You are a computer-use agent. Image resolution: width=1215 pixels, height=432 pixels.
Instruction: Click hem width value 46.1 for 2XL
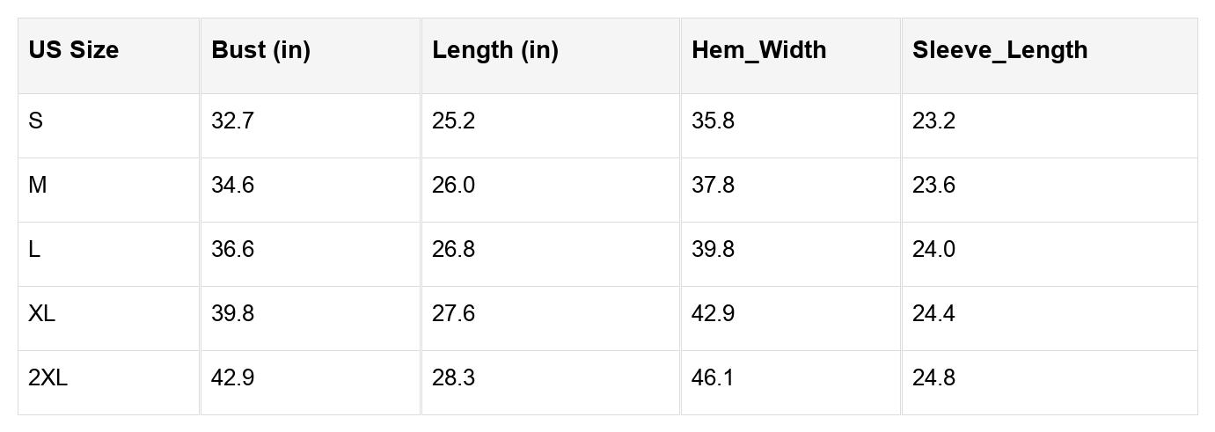pos(713,378)
